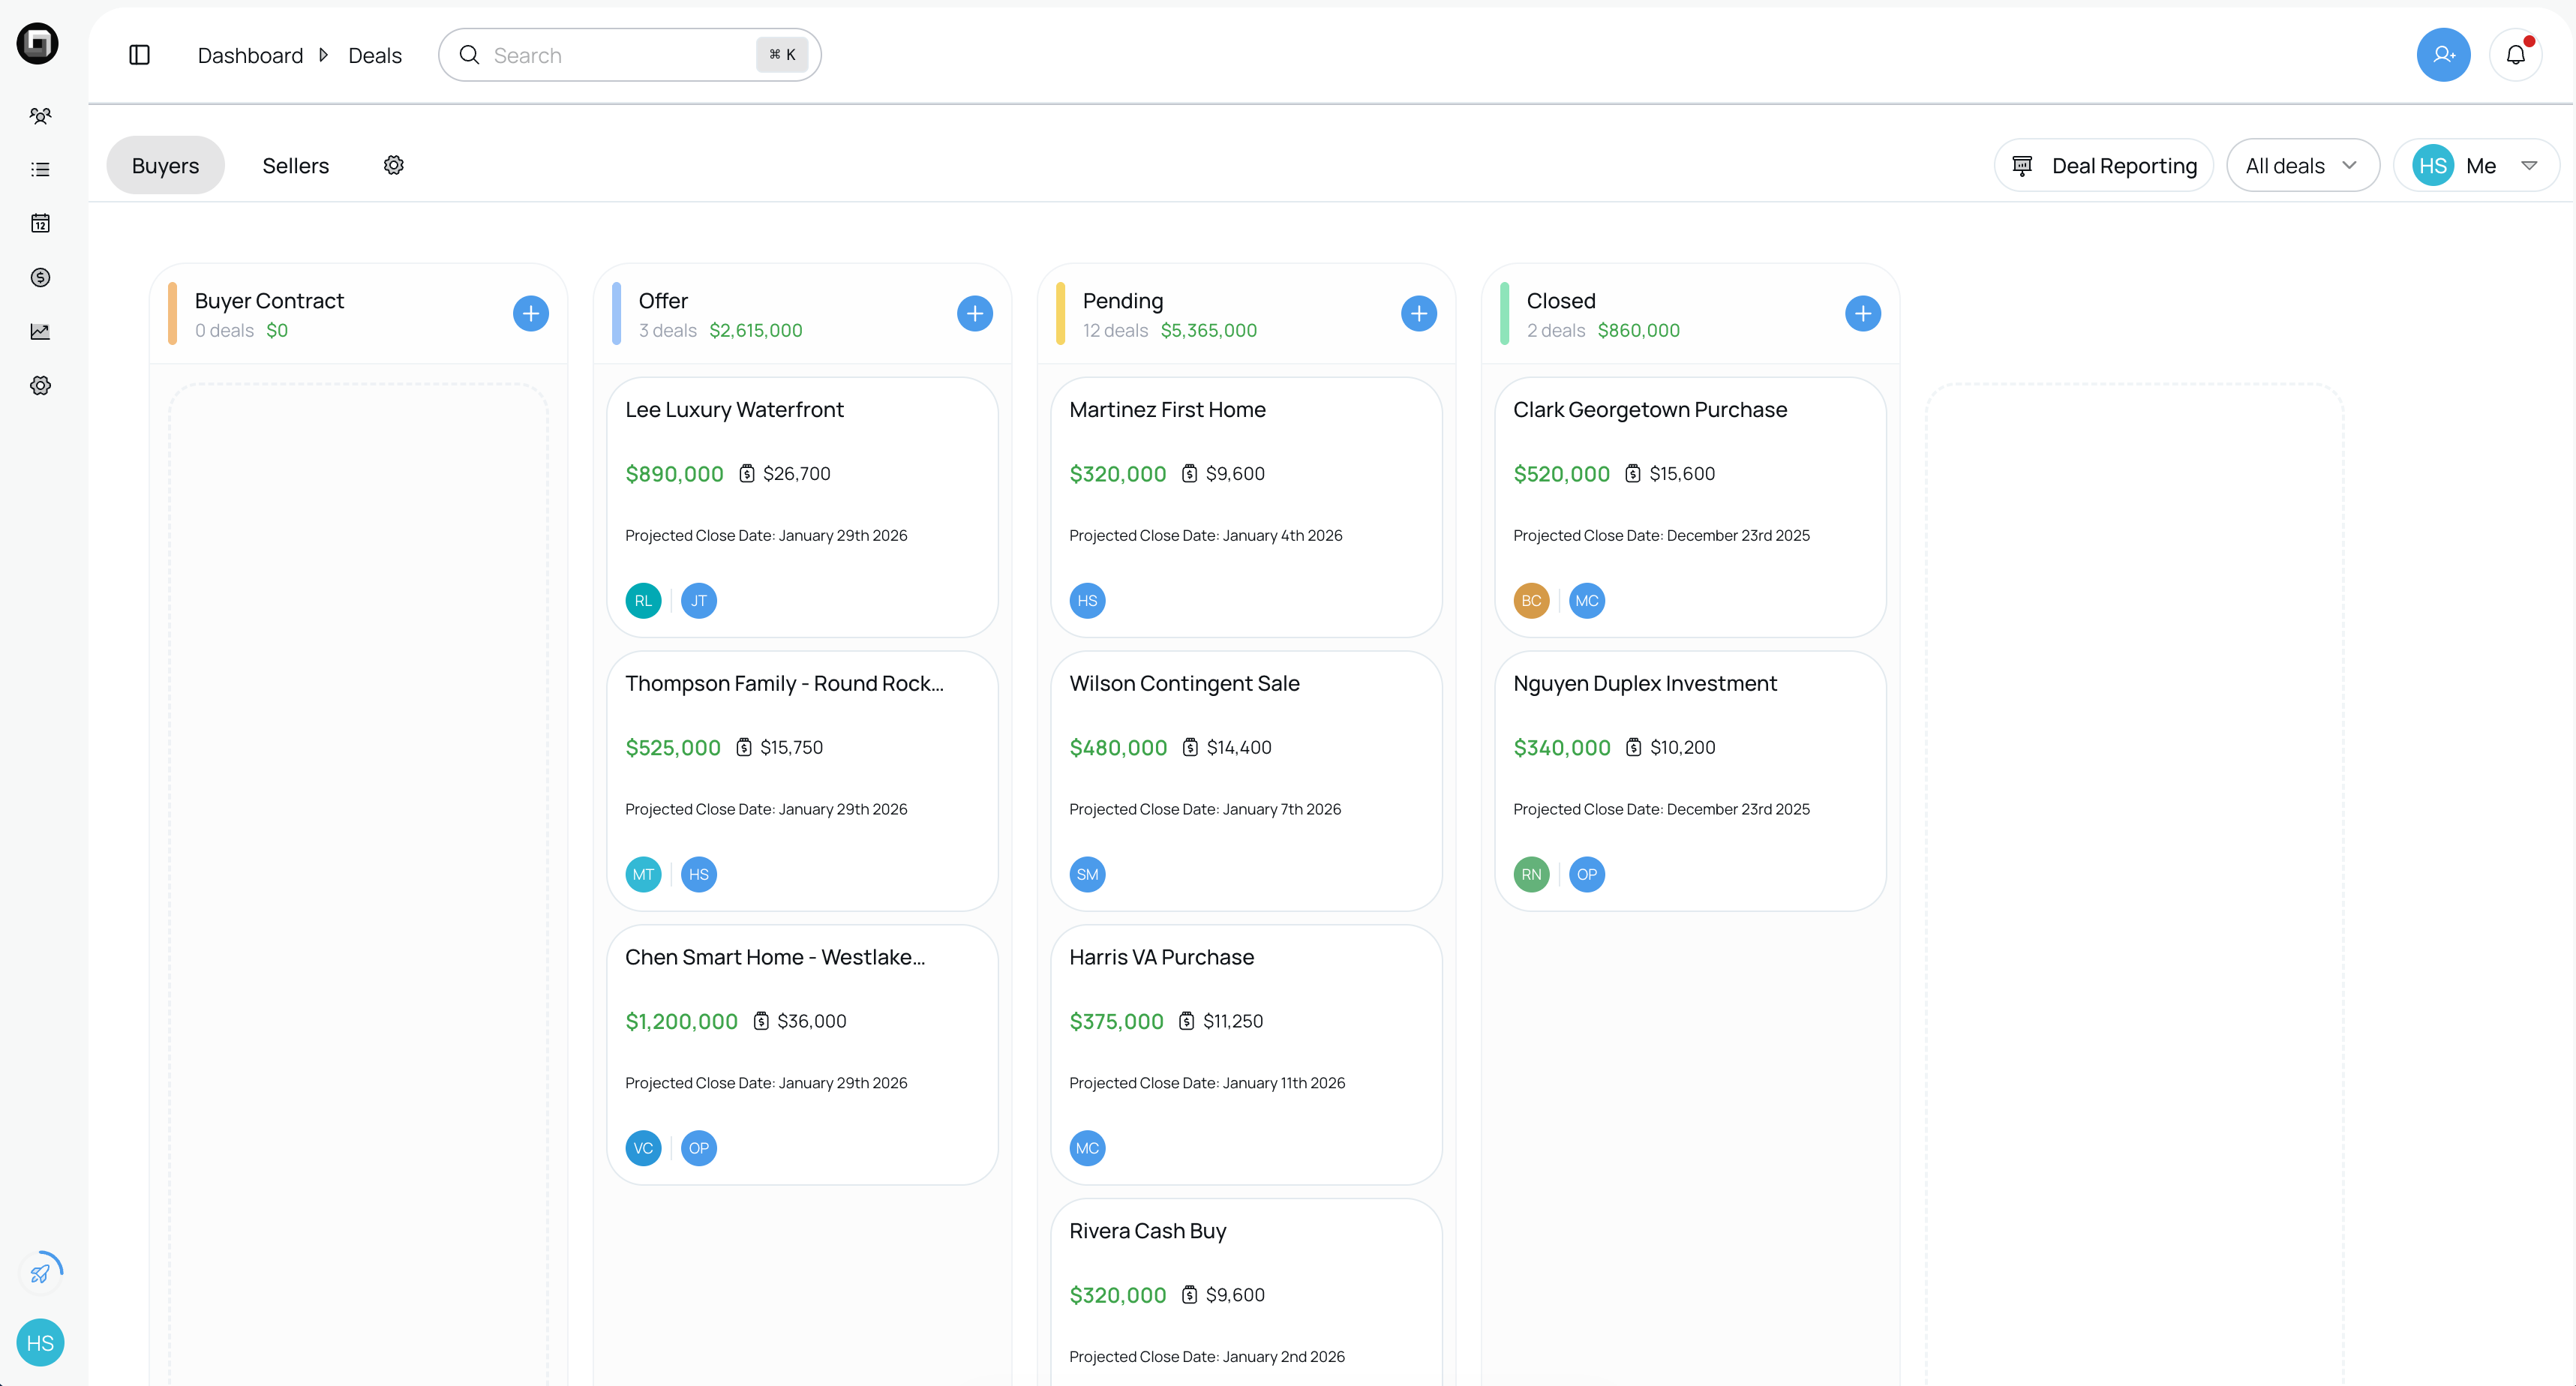Click the dollar deals sidebar icon

[40, 277]
